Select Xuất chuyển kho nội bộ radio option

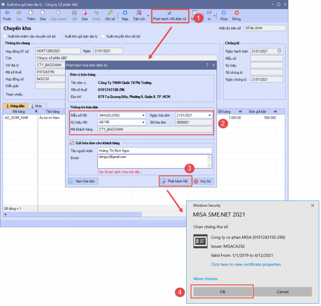pyautogui.click(x=103, y=36)
